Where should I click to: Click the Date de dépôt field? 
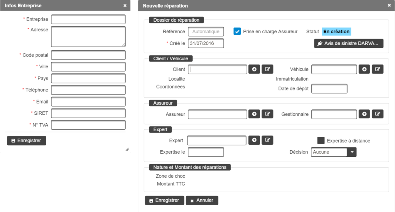click(329, 89)
